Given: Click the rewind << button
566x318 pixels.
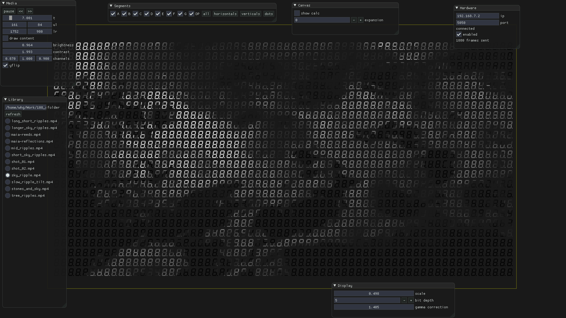Looking at the screenshot, I should (x=21, y=11).
